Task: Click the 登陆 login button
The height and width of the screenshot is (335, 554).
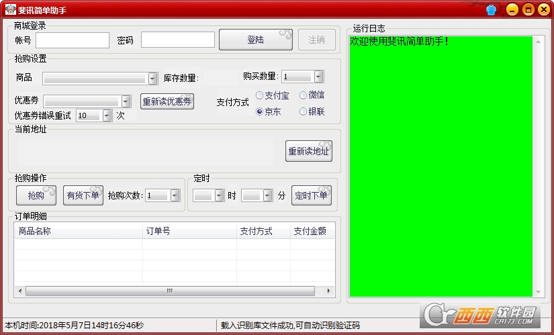Action: tap(256, 40)
